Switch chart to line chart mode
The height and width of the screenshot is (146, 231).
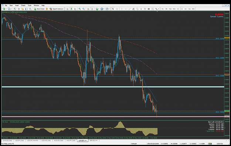(x=75, y=9)
